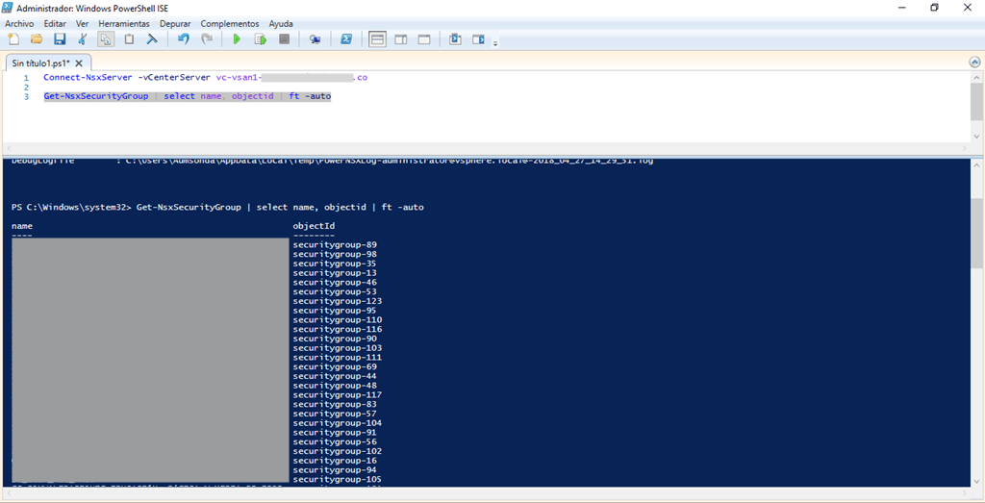Run selection icon in toolbar
The height and width of the screenshot is (503, 985).
[x=260, y=39]
